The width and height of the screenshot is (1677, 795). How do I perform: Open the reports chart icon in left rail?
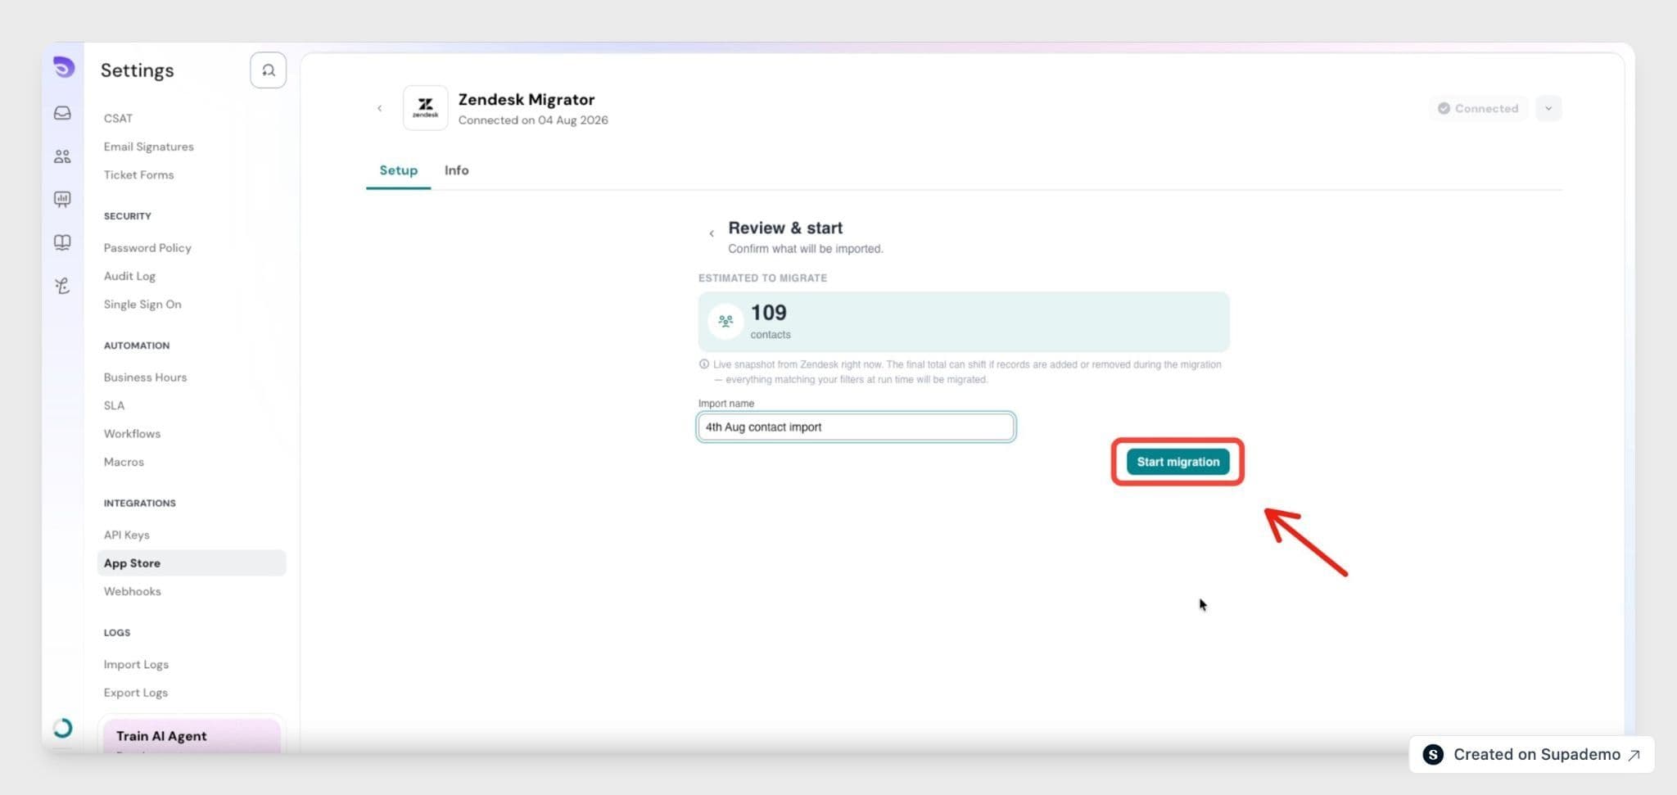62,199
